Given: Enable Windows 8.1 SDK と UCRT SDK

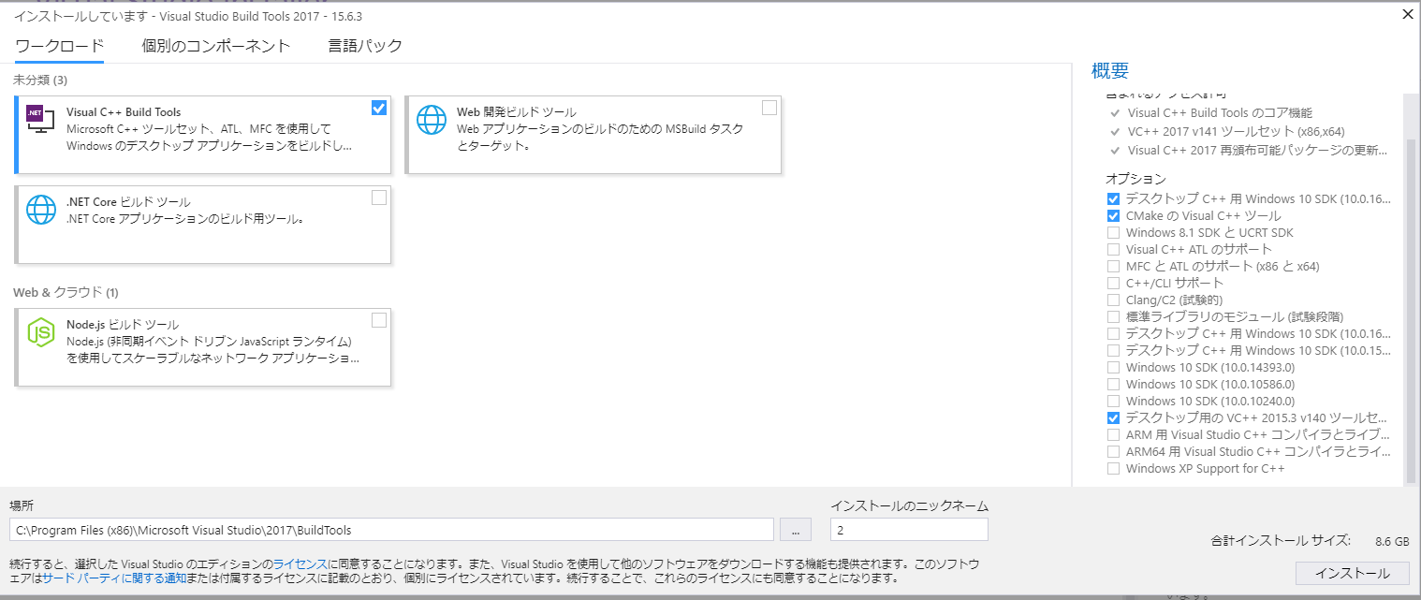Looking at the screenshot, I should [1113, 232].
